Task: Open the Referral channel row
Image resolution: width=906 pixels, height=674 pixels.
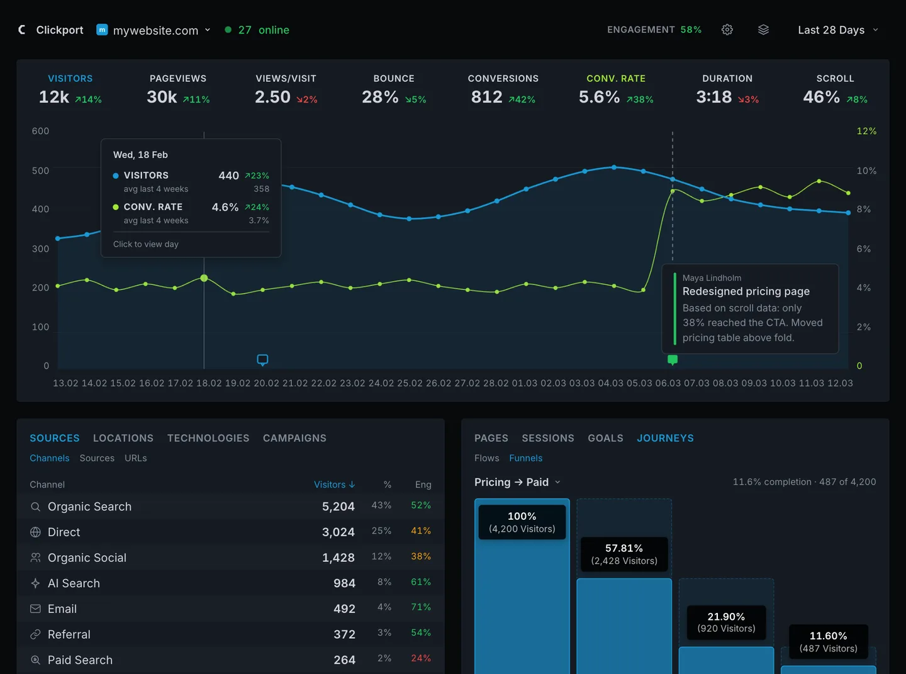Action: 230,634
